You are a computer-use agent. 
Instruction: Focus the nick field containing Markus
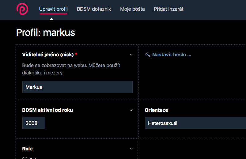click(x=77, y=87)
